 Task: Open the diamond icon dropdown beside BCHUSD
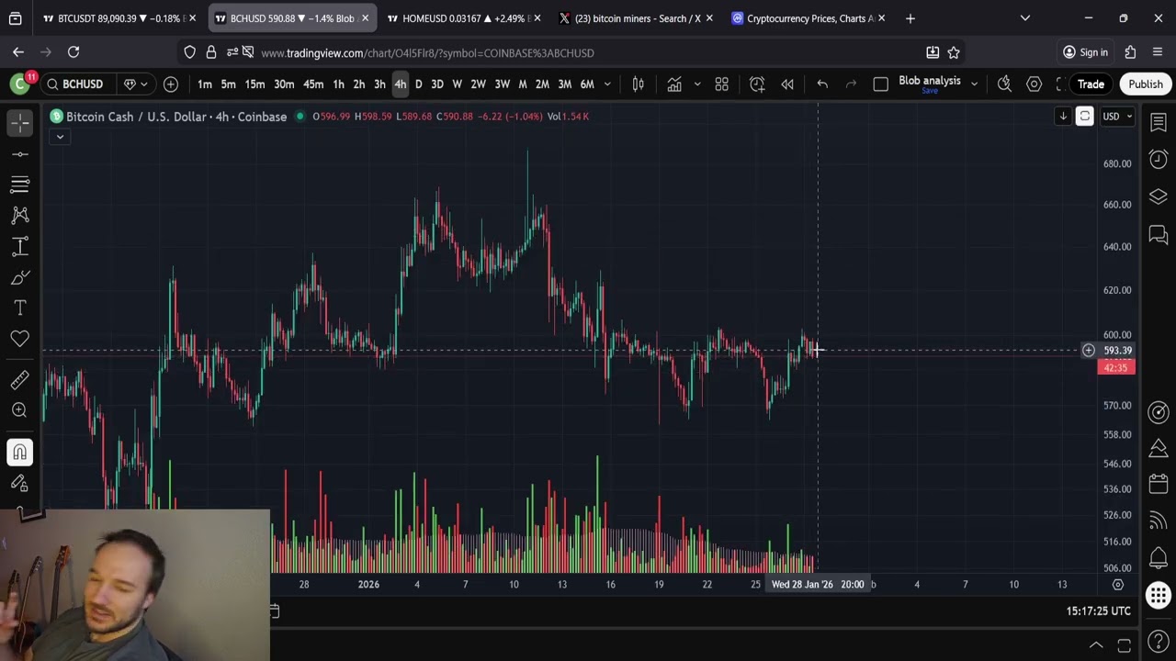pos(136,84)
